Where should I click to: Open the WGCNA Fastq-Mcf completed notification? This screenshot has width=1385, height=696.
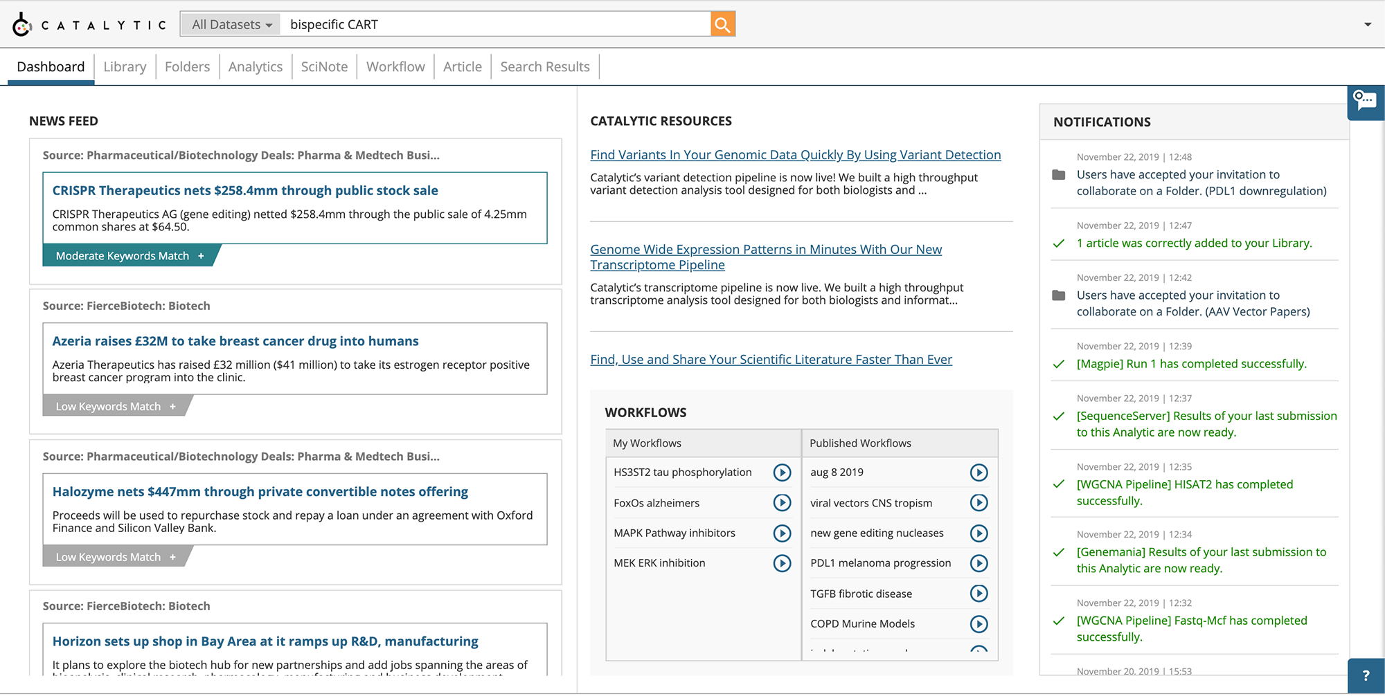(1192, 629)
